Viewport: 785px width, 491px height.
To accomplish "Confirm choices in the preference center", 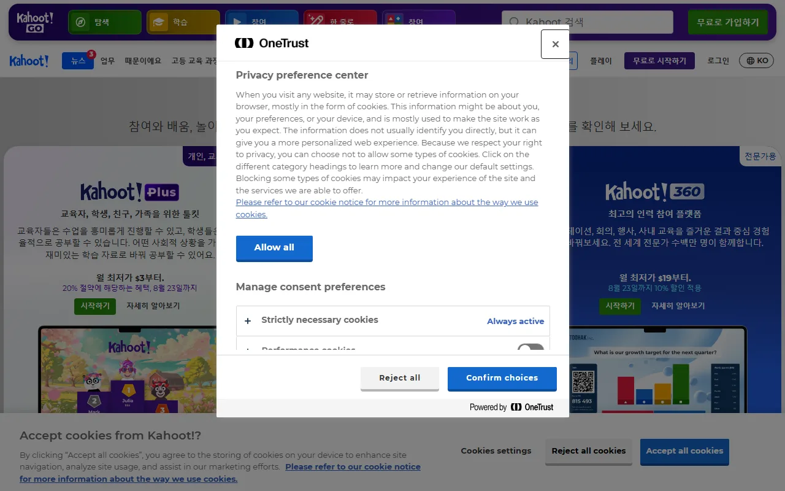I will click(502, 378).
